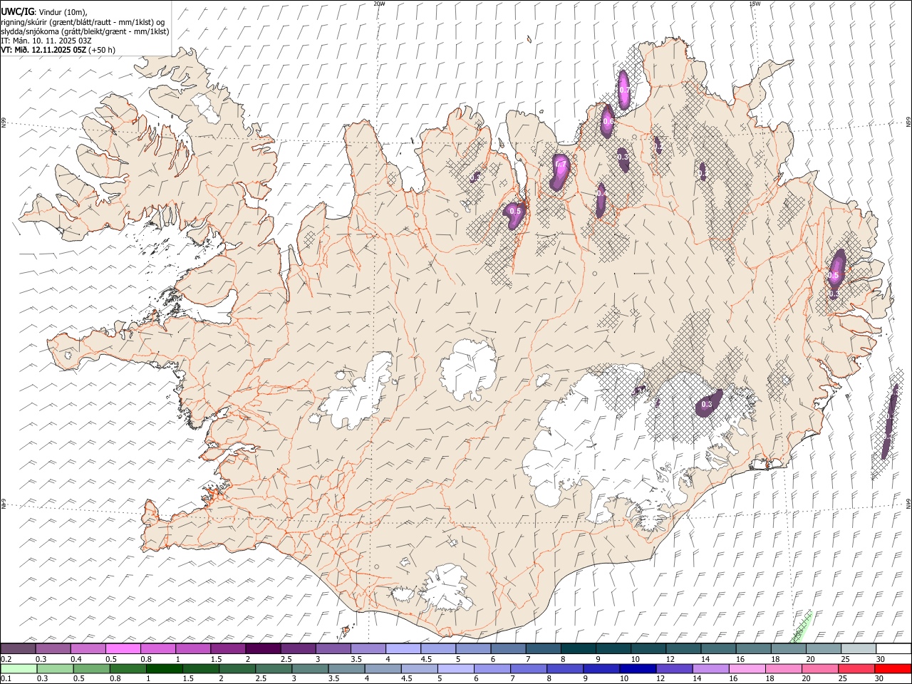Click the '0.4' value under upper legend row
Image resolution: width=912 pixels, height=684 pixels.
pos(76,658)
